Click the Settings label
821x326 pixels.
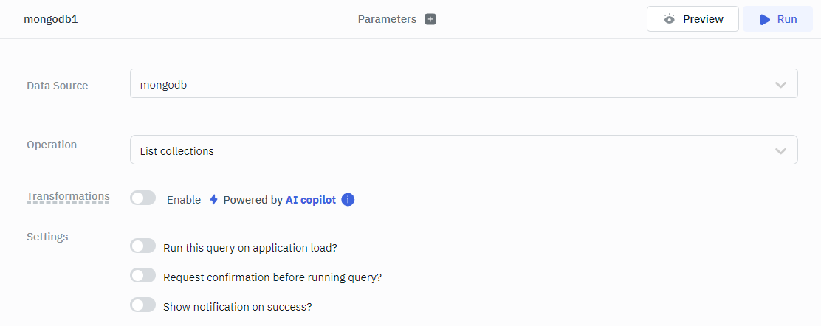point(47,237)
